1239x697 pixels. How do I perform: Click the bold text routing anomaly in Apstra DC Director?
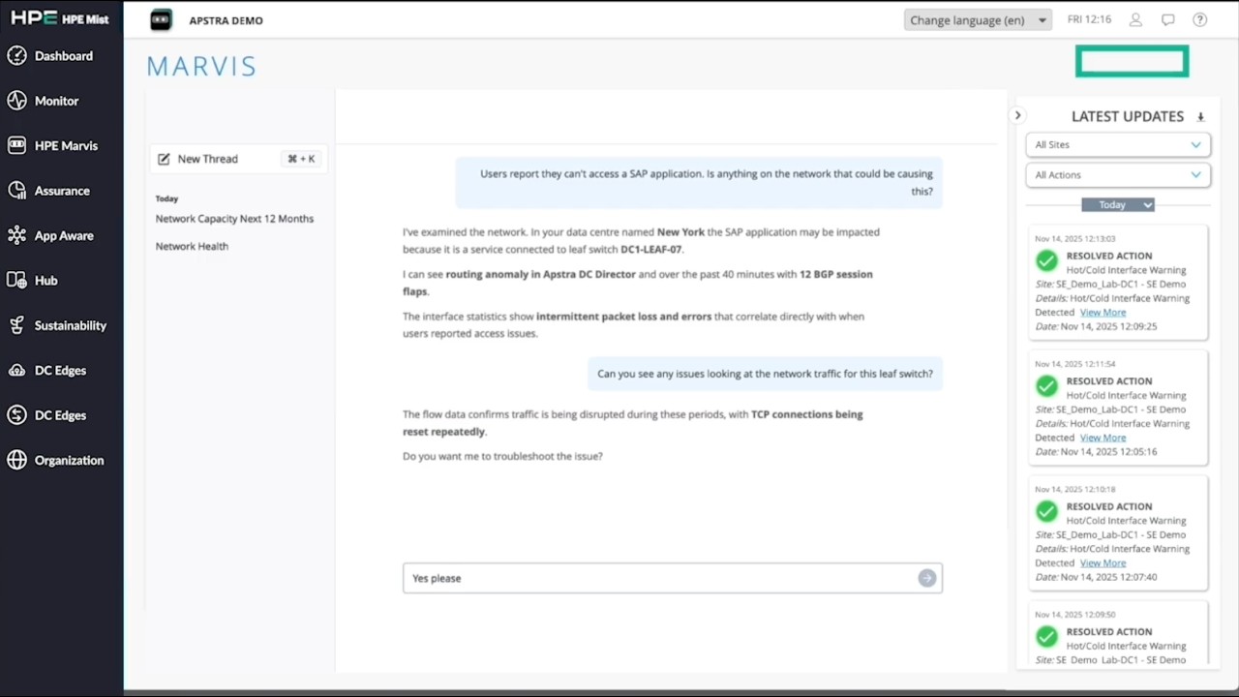pos(540,274)
